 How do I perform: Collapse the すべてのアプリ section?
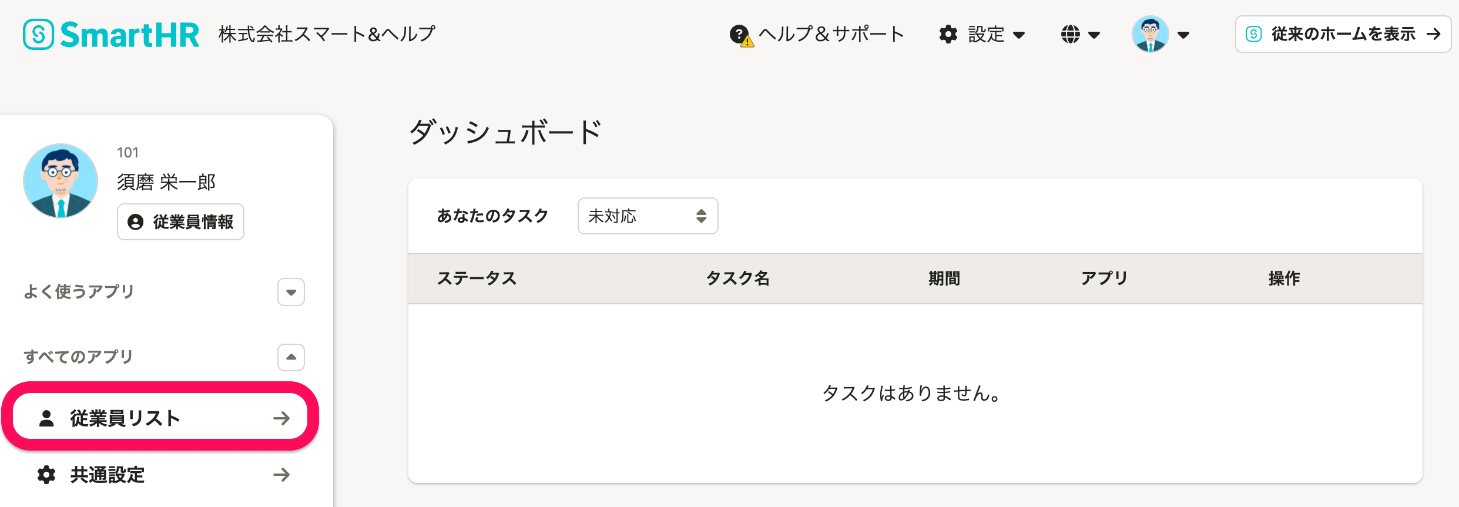(x=291, y=357)
